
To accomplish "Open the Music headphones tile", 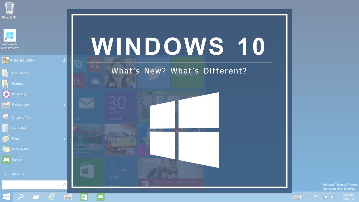I will (96, 65).
